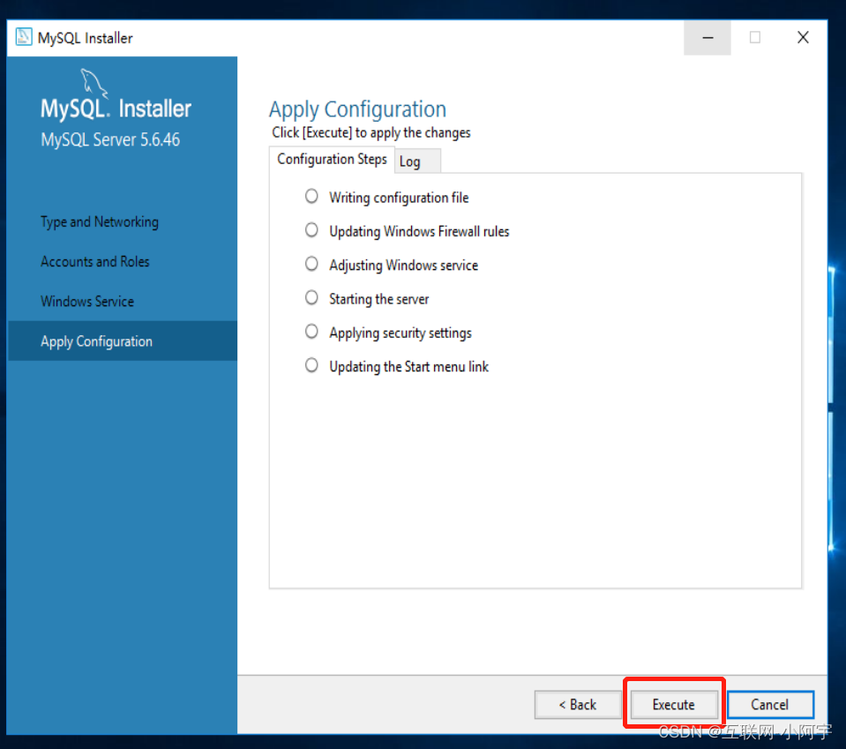846x749 pixels.
Task: Click the MySQL Server 5.6.46 version label
Action: click(x=109, y=139)
